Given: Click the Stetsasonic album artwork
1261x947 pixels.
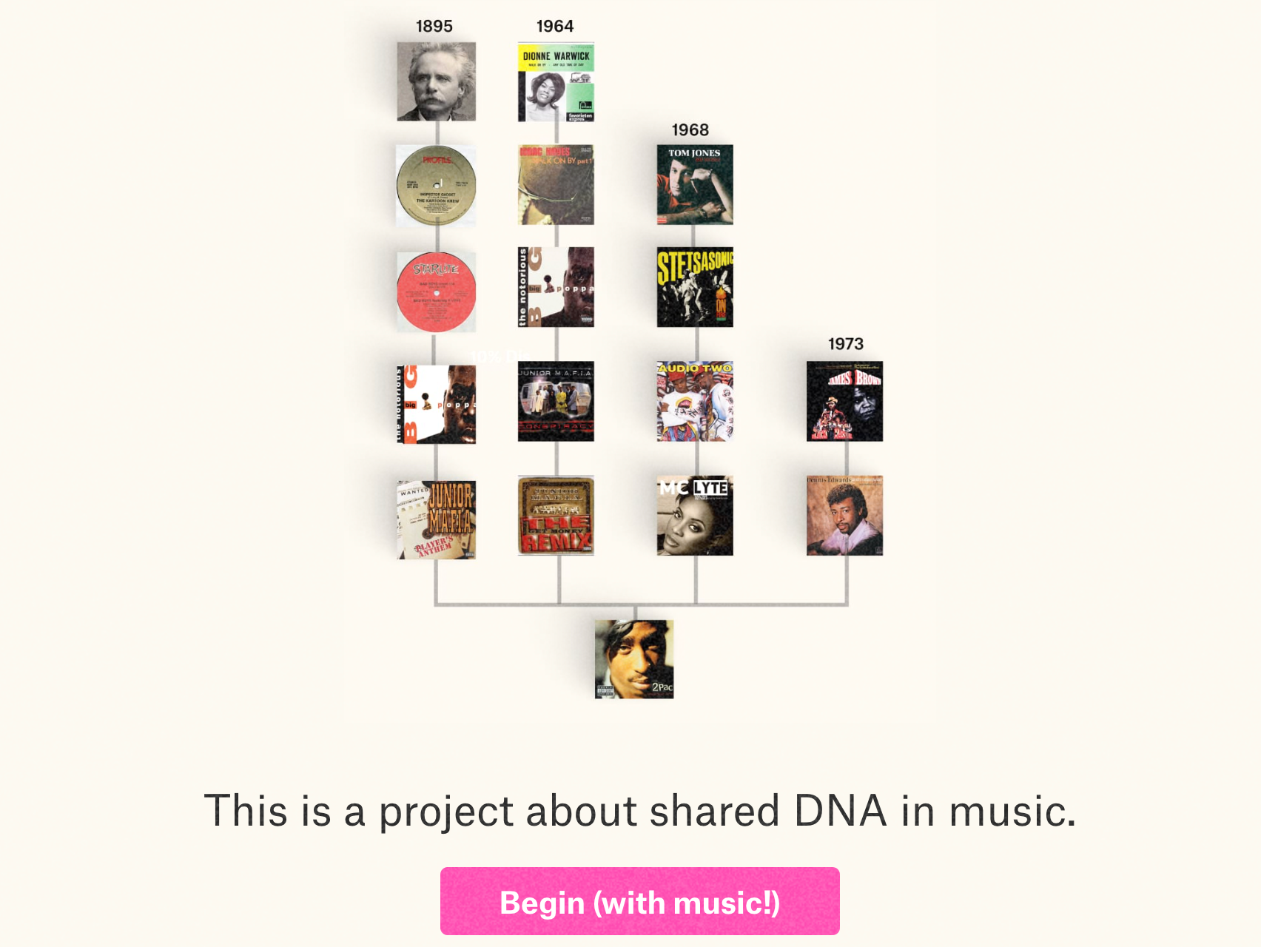Looking at the screenshot, I should [x=695, y=287].
